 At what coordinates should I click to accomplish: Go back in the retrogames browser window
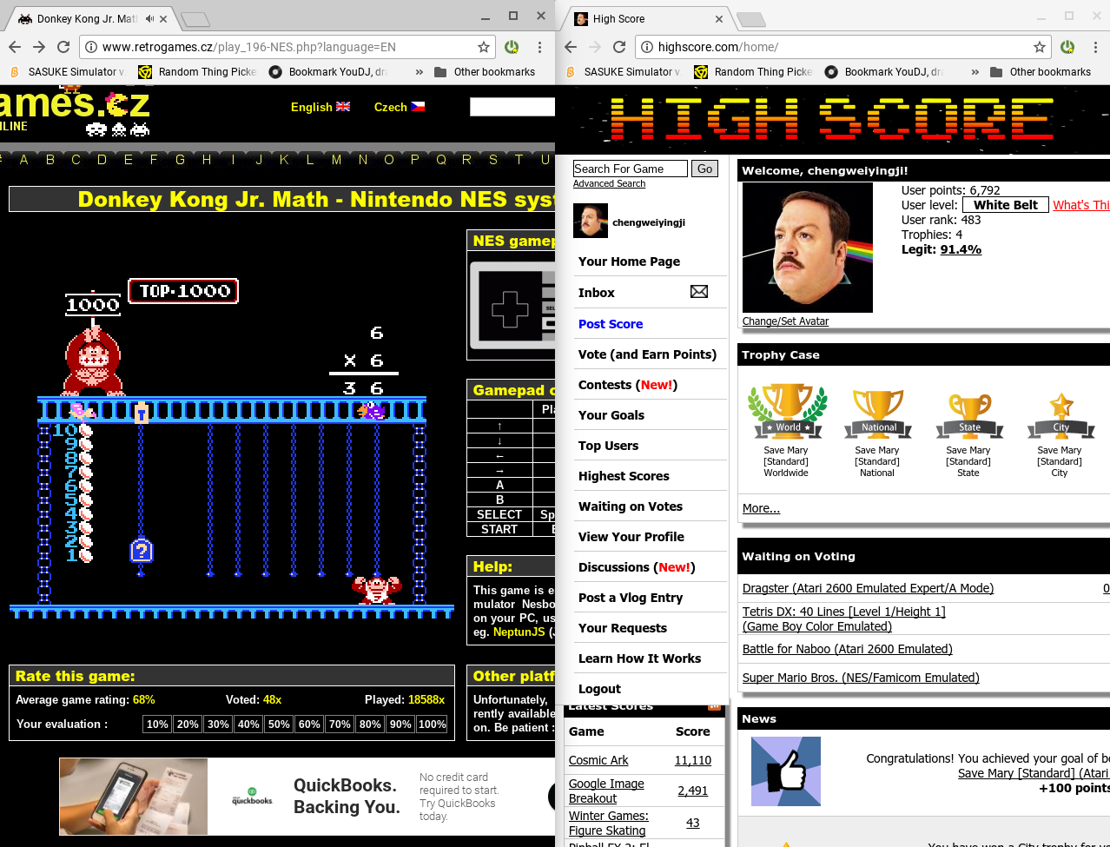[x=14, y=47]
